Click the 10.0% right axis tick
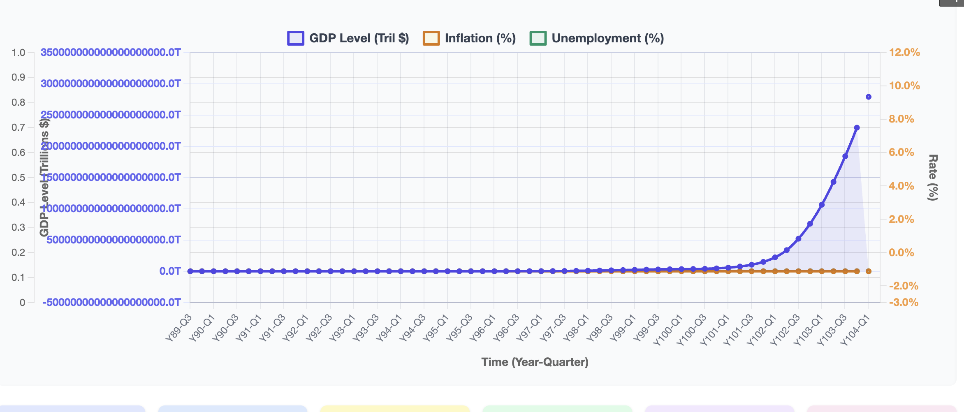The image size is (964, 412). [x=904, y=86]
